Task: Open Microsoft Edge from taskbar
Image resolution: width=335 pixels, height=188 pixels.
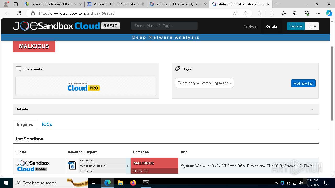Action: click(108, 183)
